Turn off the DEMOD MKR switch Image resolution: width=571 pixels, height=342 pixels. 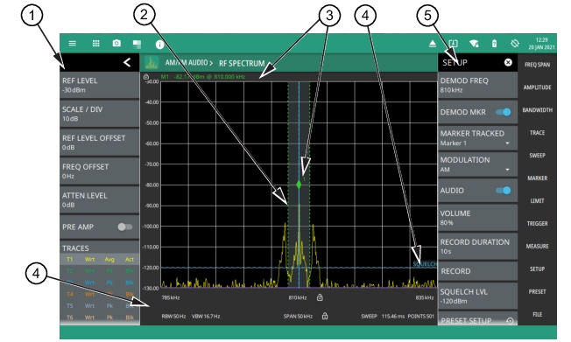(504, 112)
